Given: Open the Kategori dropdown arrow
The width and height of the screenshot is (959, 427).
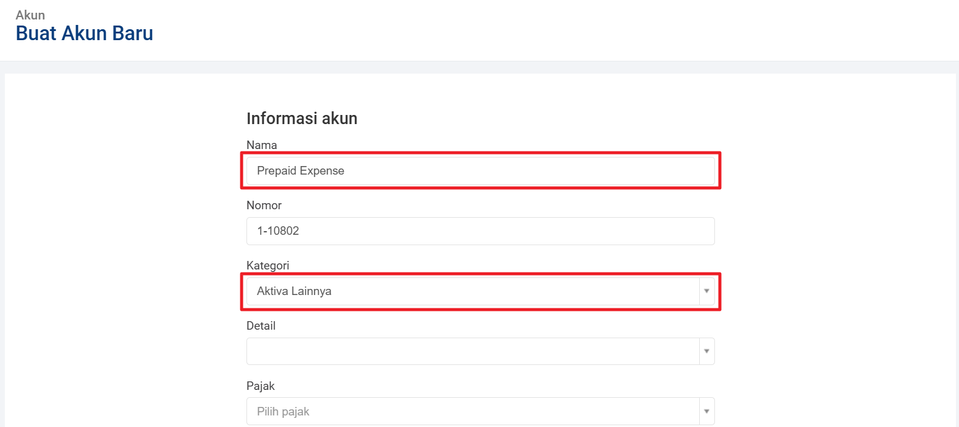Looking at the screenshot, I should tap(706, 291).
